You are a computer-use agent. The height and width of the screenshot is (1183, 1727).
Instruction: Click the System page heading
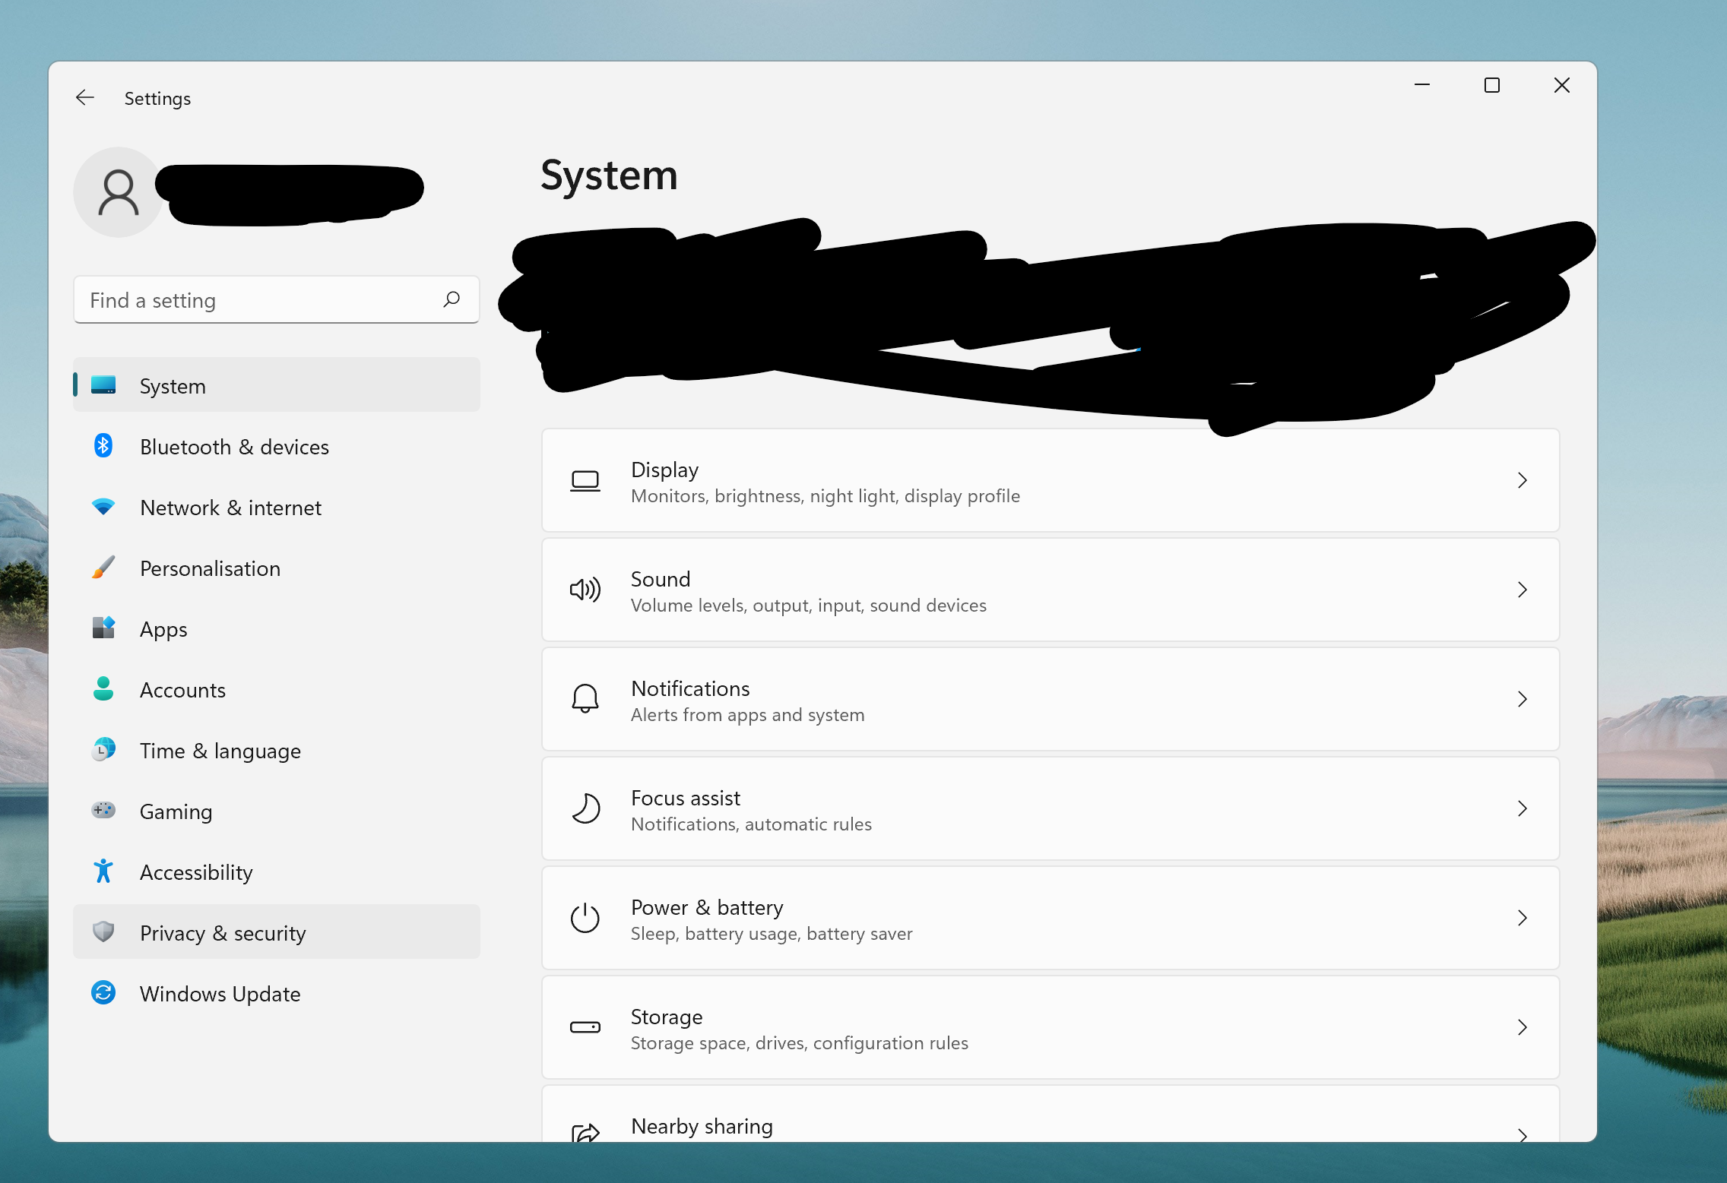(609, 176)
